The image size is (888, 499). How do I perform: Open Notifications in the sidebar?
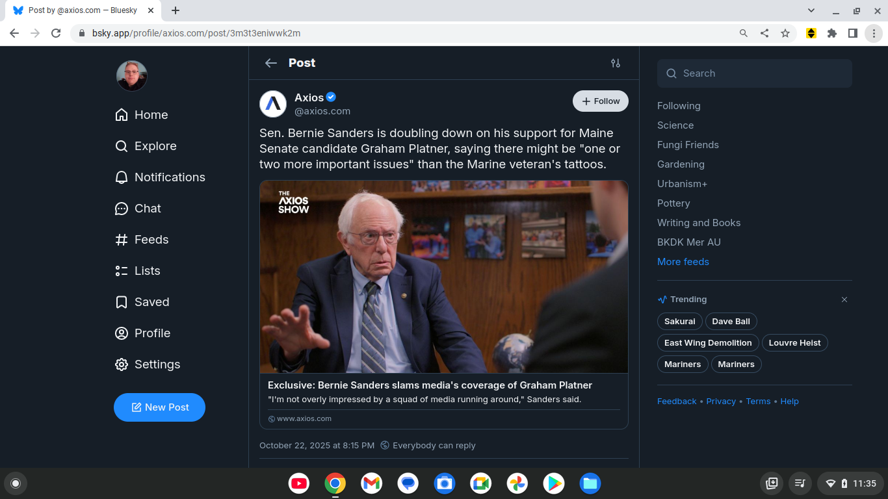(160, 177)
